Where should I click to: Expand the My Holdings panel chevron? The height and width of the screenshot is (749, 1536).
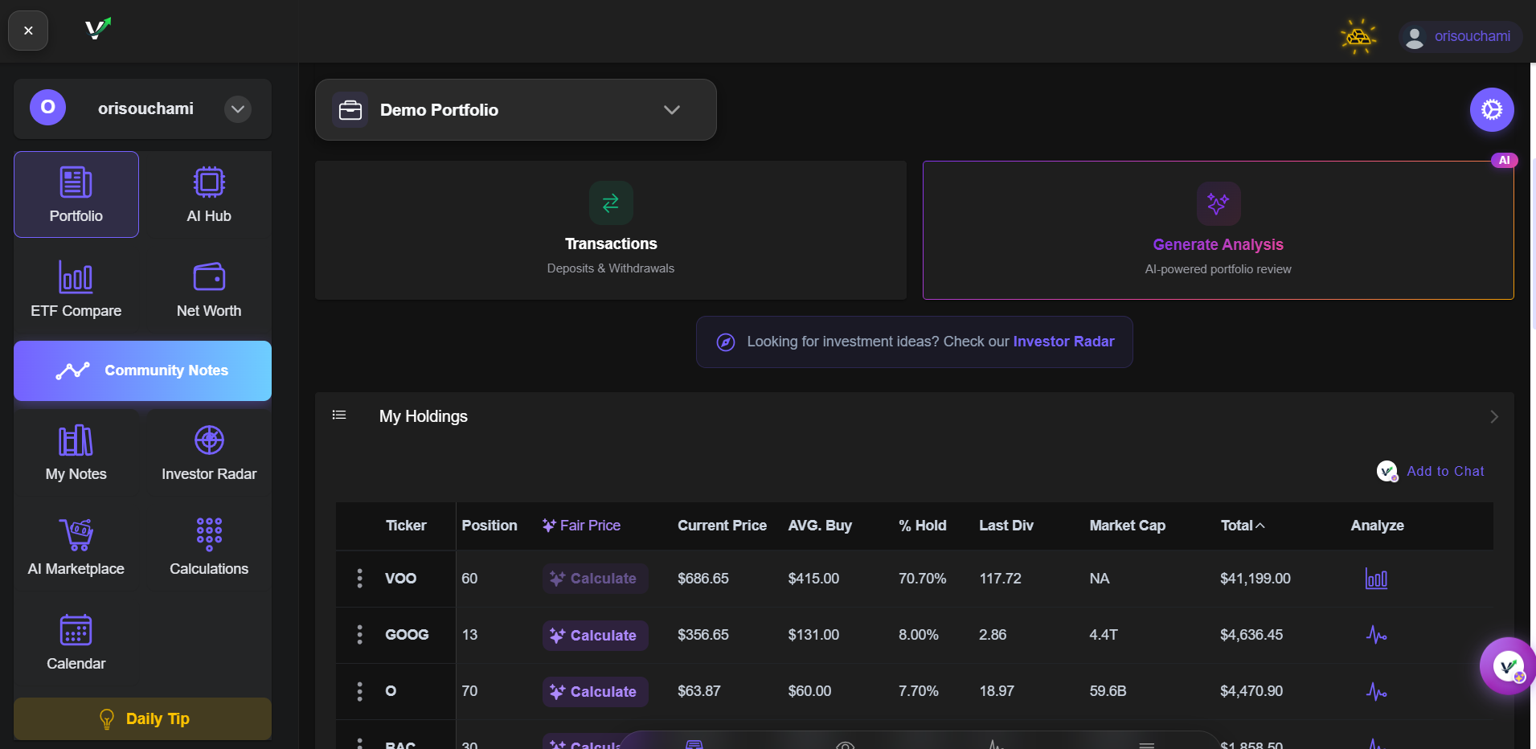pos(1493,416)
